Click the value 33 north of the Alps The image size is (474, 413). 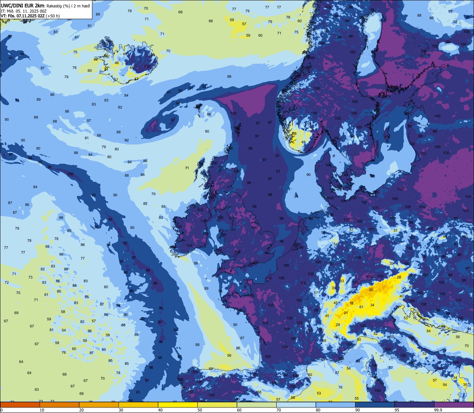[x=342, y=281]
